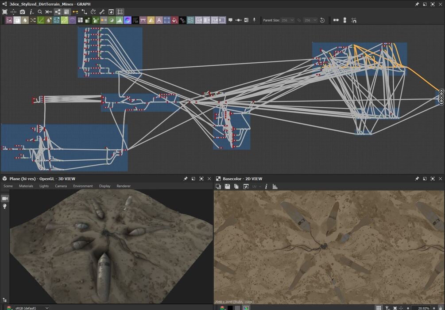
Task: Add a Distance node
Action: (64, 20)
